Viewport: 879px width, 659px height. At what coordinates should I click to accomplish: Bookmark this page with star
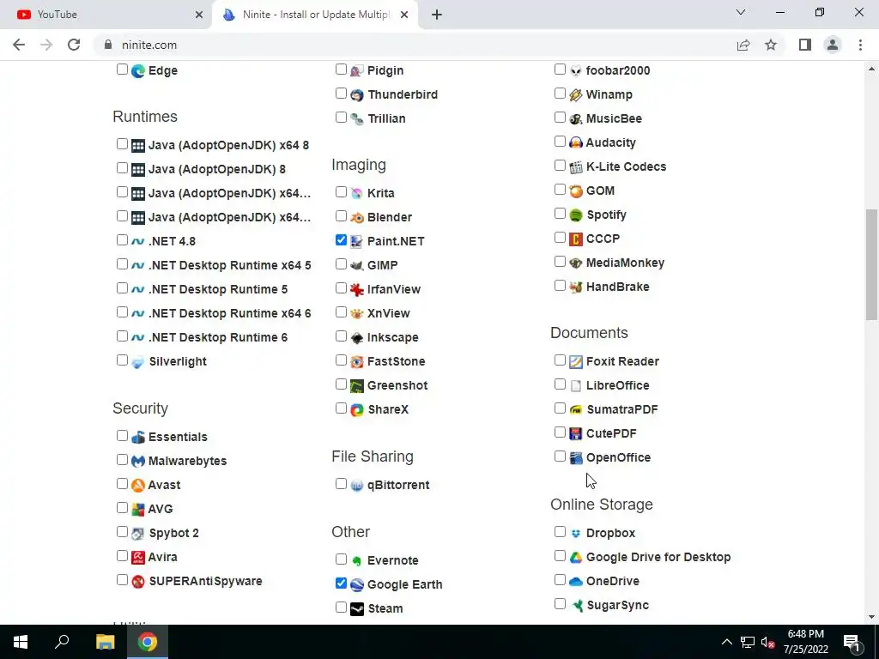tap(771, 45)
